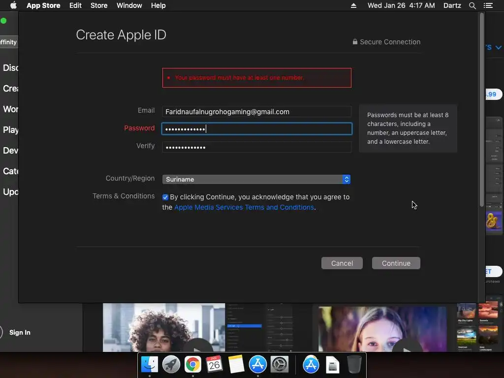Click the clock showing Wed Jan 26
The width and height of the screenshot is (504, 378).
401,5
